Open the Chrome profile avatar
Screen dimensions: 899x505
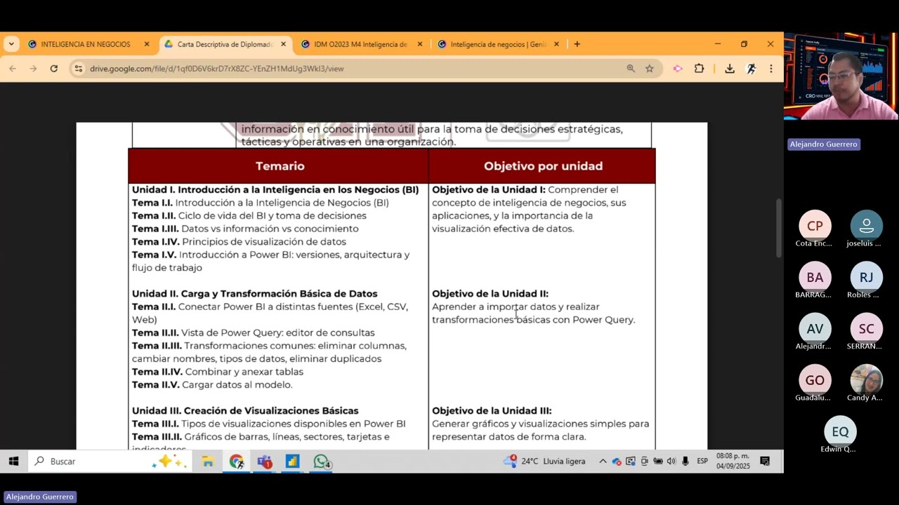[751, 69]
